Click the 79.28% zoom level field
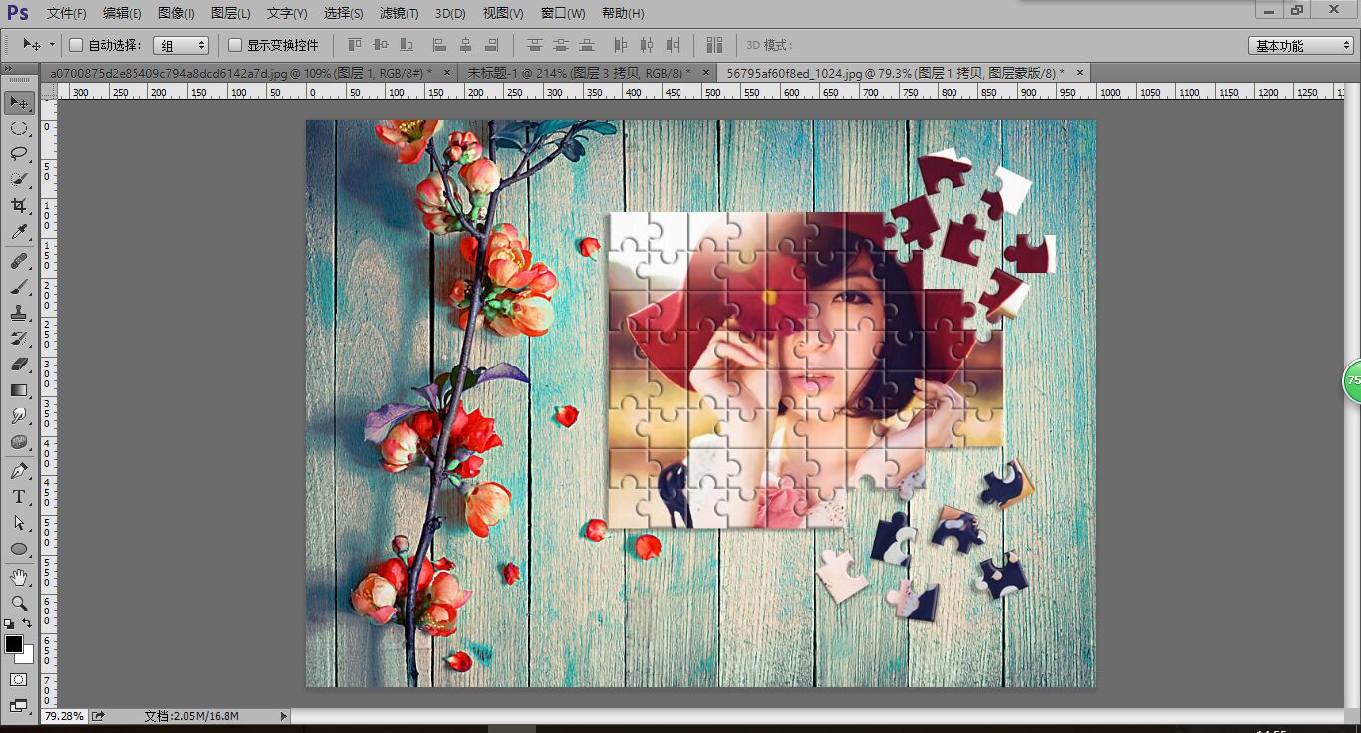This screenshot has width=1361, height=733. click(64, 716)
